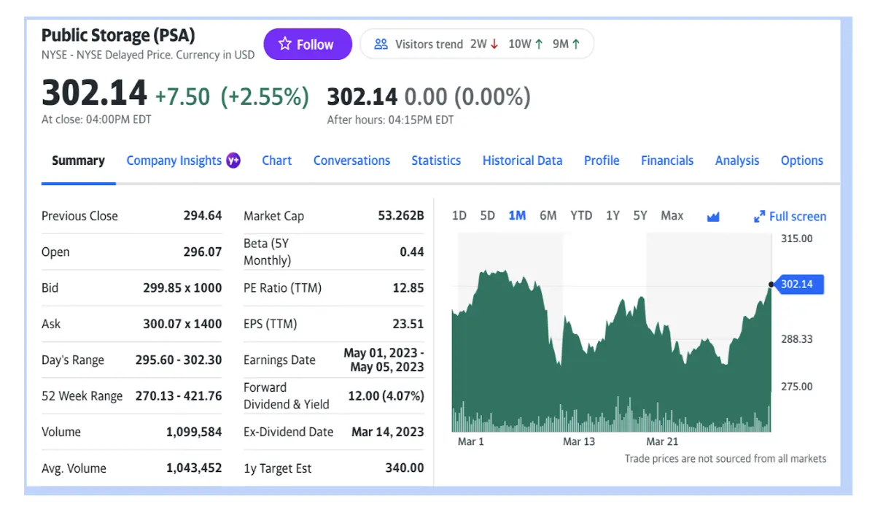Click the 2W down-trend arrow
This screenshot has height=515, width=875.
point(494,44)
